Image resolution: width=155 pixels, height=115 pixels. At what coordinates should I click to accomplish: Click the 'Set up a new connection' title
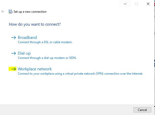click(30, 12)
